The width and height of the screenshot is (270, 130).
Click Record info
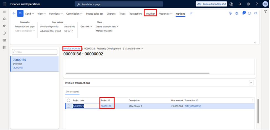coord(70,27)
